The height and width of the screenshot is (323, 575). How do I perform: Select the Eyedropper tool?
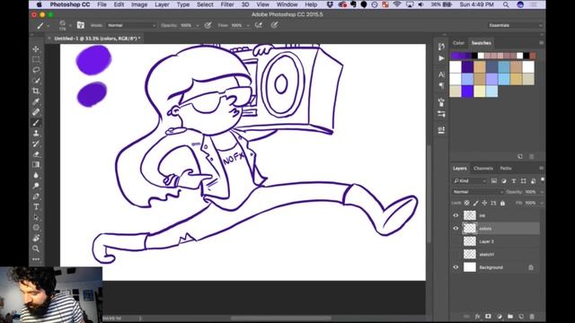(x=36, y=101)
